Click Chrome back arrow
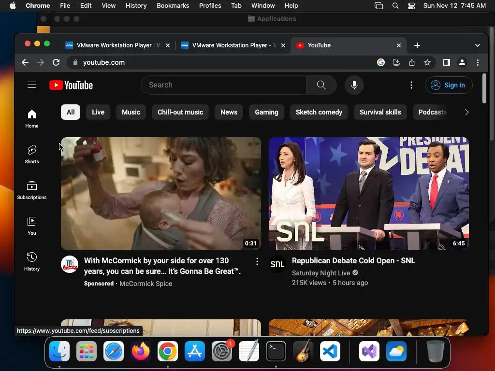 point(25,62)
